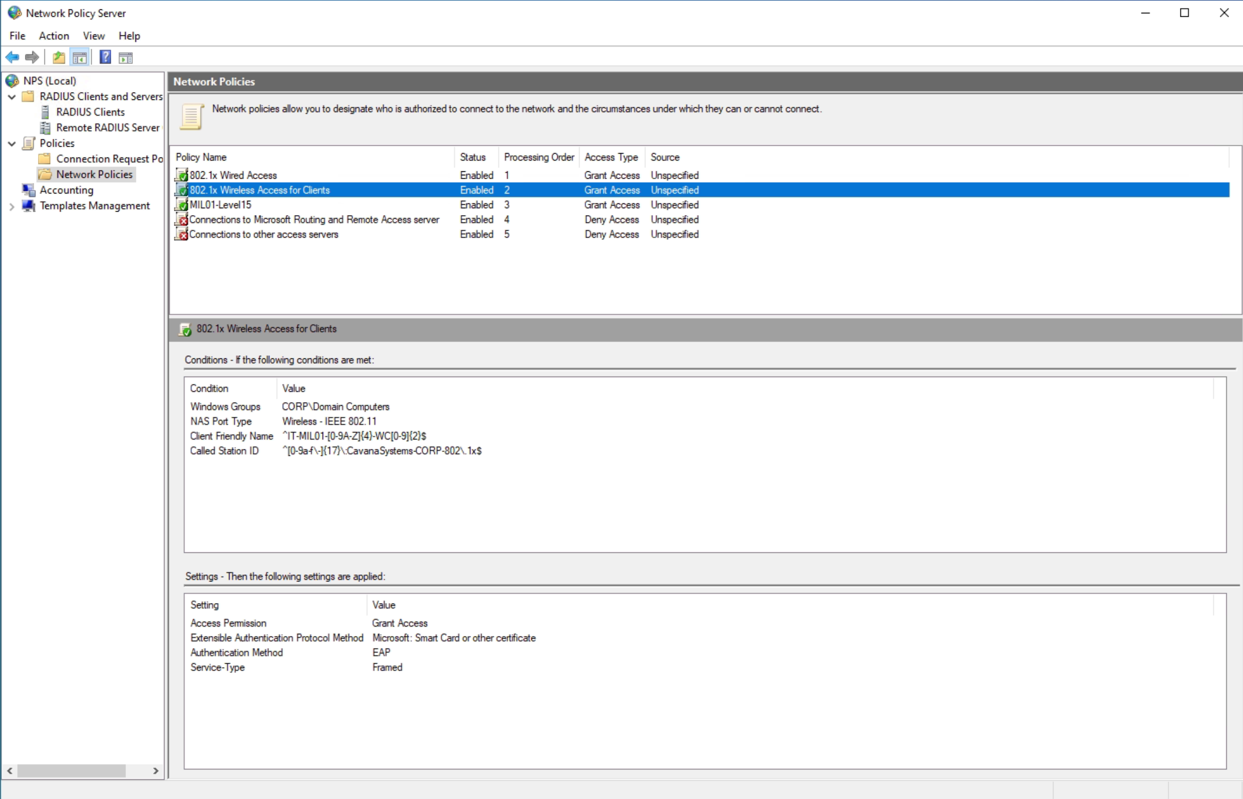Click the Remote RADIUS Server icon

45,128
